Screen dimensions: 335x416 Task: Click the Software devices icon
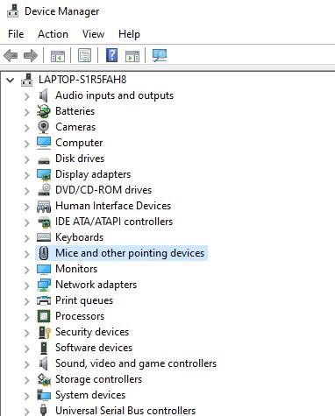click(x=44, y=348)
